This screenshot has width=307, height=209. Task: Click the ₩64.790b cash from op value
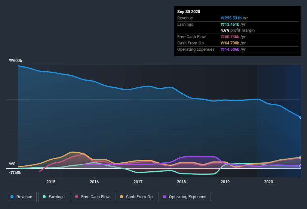[230, 43]
